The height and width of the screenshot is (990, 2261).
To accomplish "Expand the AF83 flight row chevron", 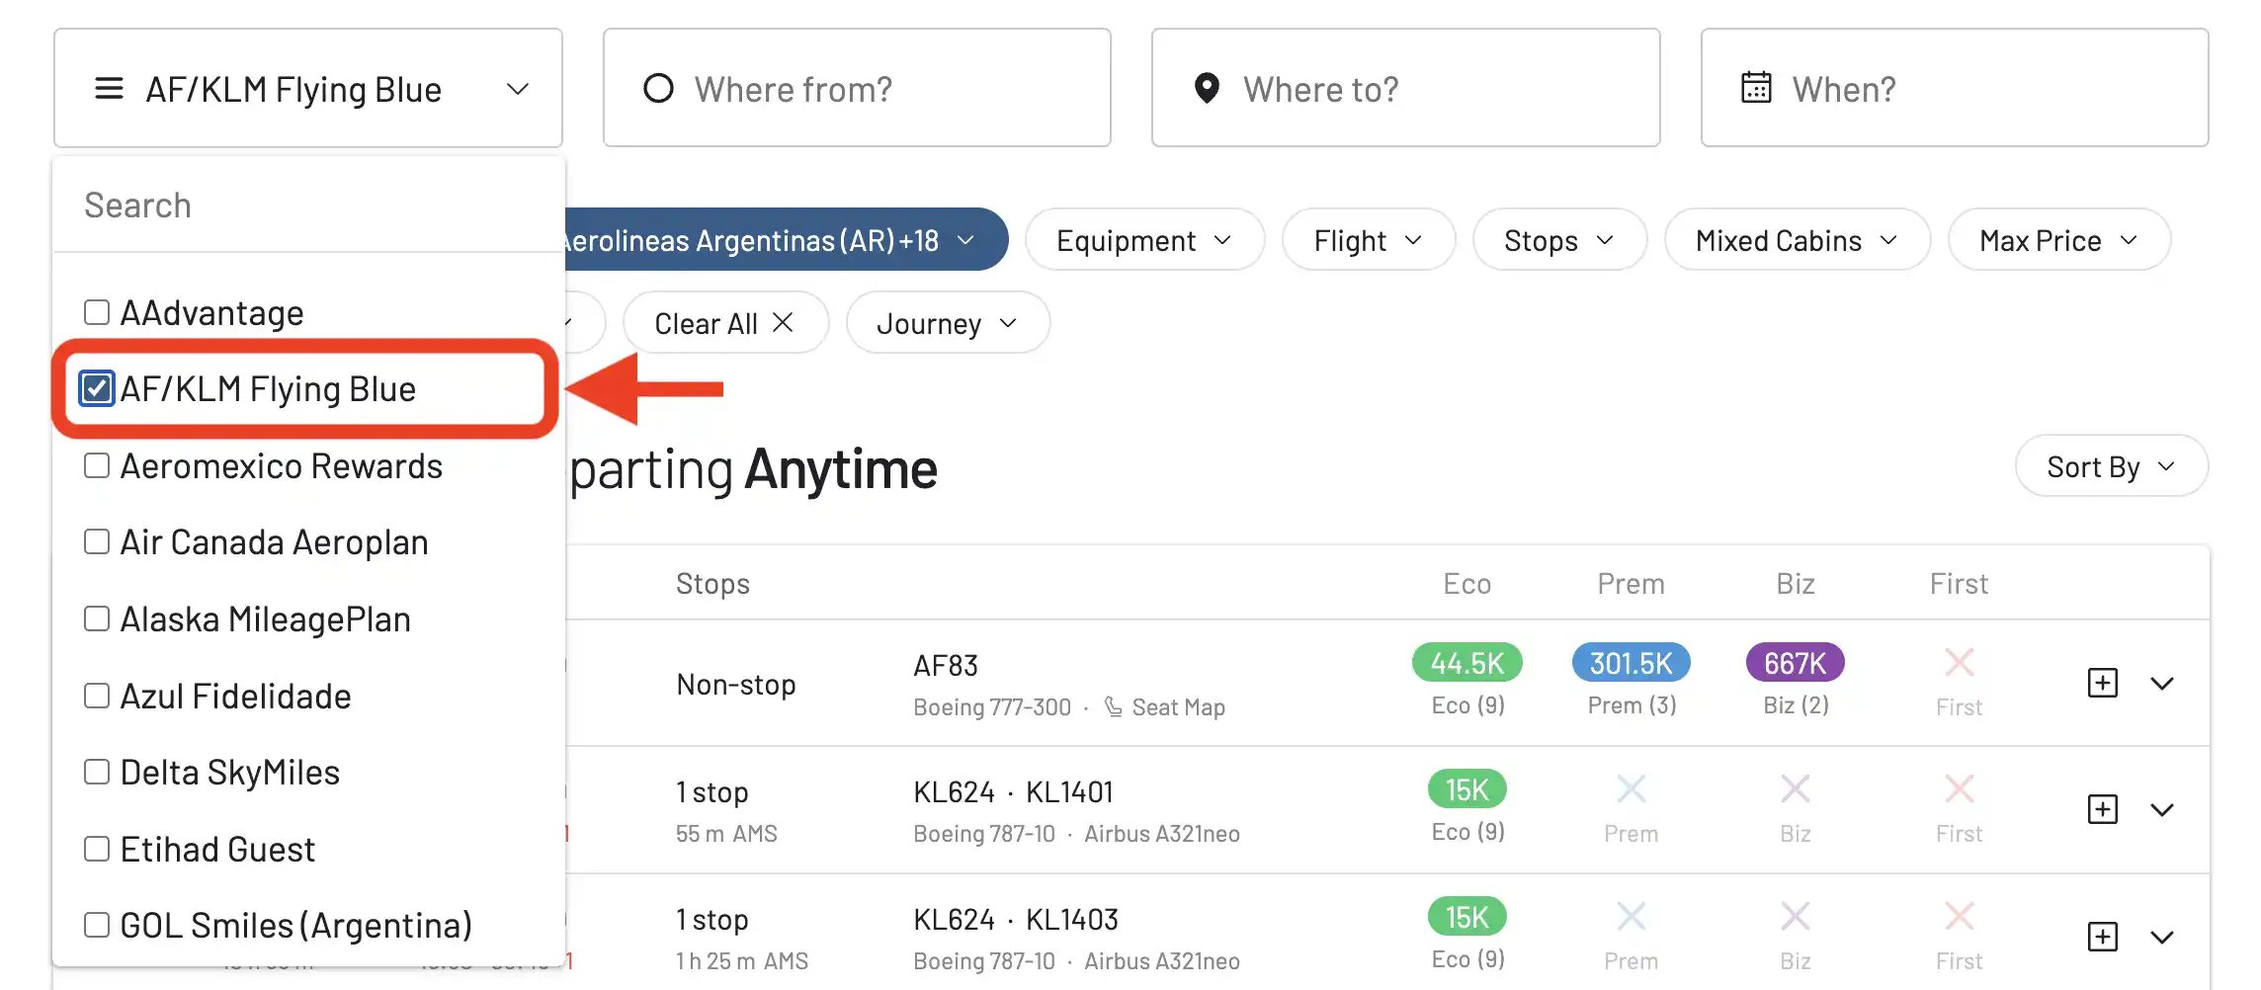I will click(x=2162, y=684).
